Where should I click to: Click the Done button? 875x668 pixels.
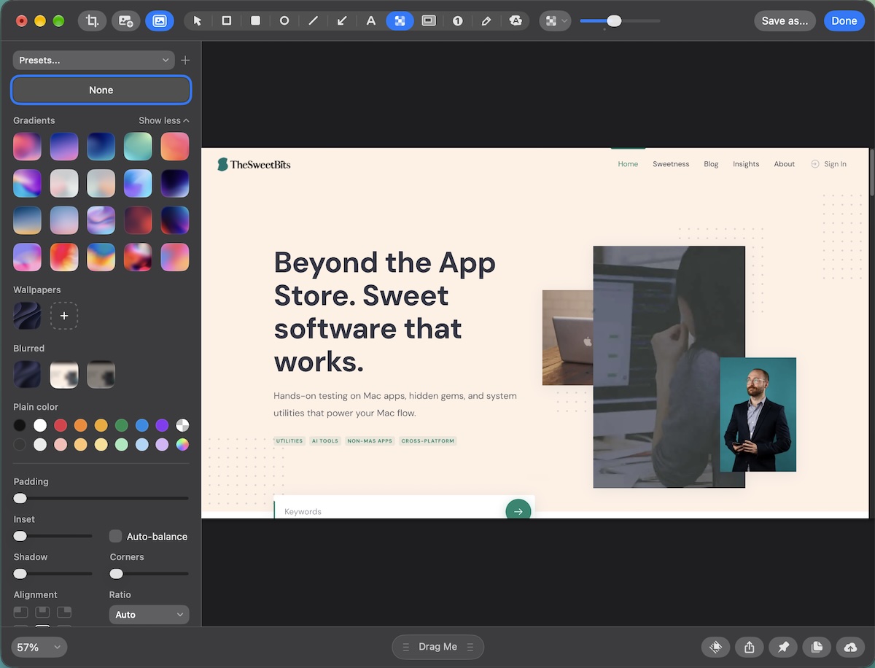[x=844, y=21]
